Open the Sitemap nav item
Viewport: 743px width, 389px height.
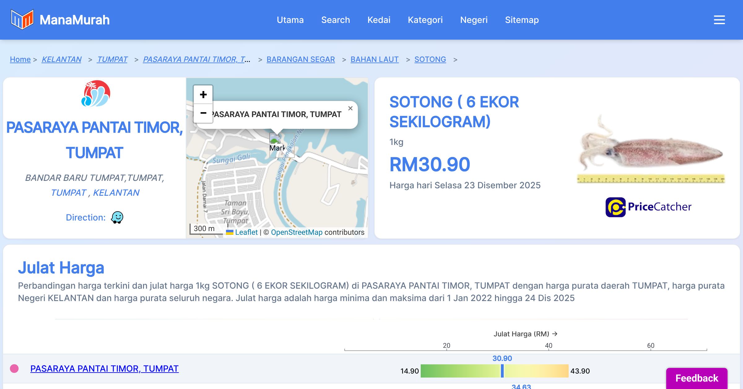coord(522,20)
